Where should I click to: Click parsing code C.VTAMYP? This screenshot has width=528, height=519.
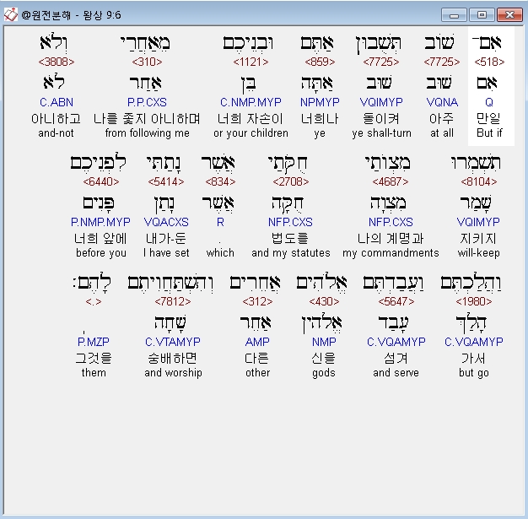click(x=173, y=342)
